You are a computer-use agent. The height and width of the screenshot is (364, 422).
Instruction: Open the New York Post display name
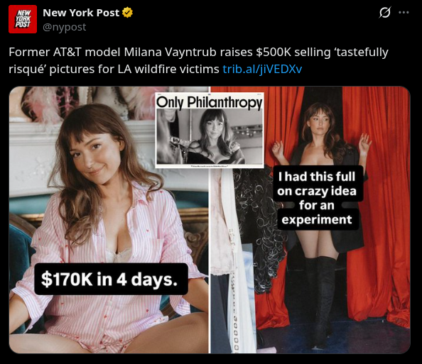point(81,13)
